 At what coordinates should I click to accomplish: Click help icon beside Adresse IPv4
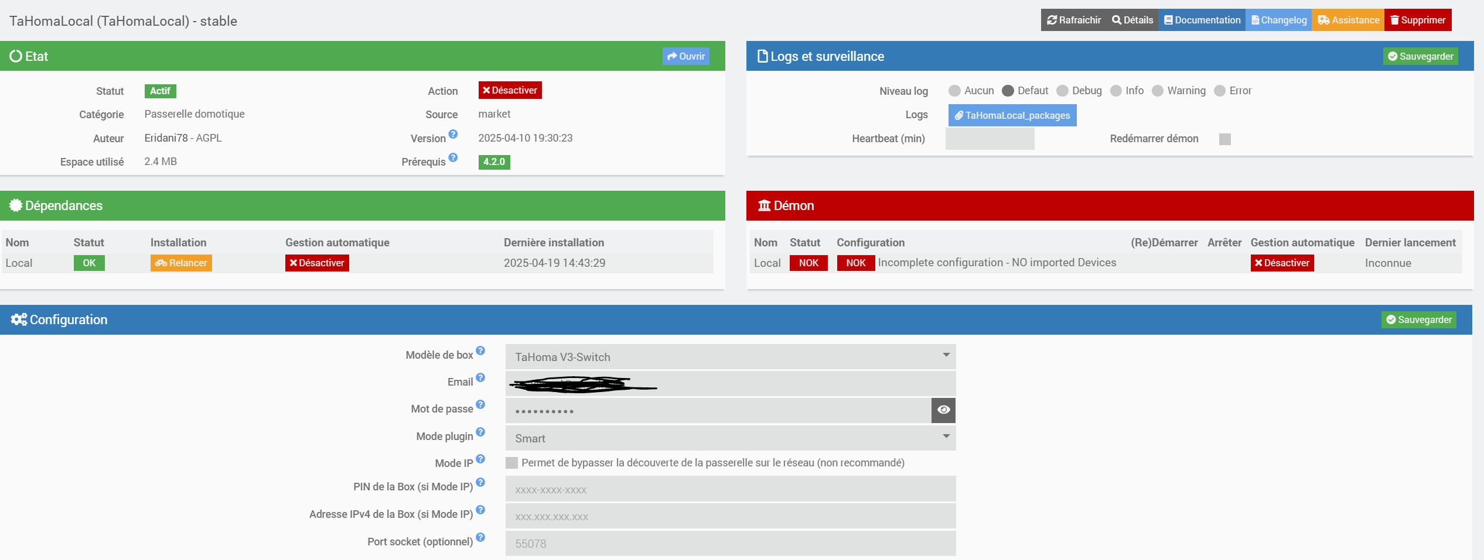coord(480,510)
